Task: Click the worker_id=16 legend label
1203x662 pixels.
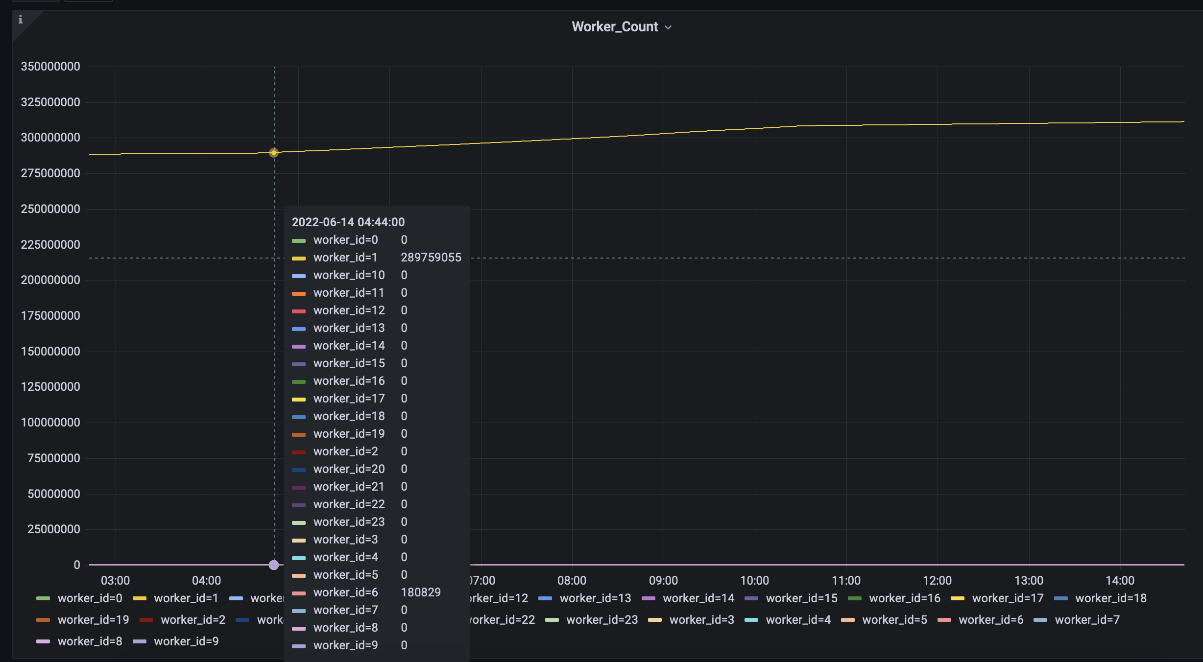Action: [904, 598]
